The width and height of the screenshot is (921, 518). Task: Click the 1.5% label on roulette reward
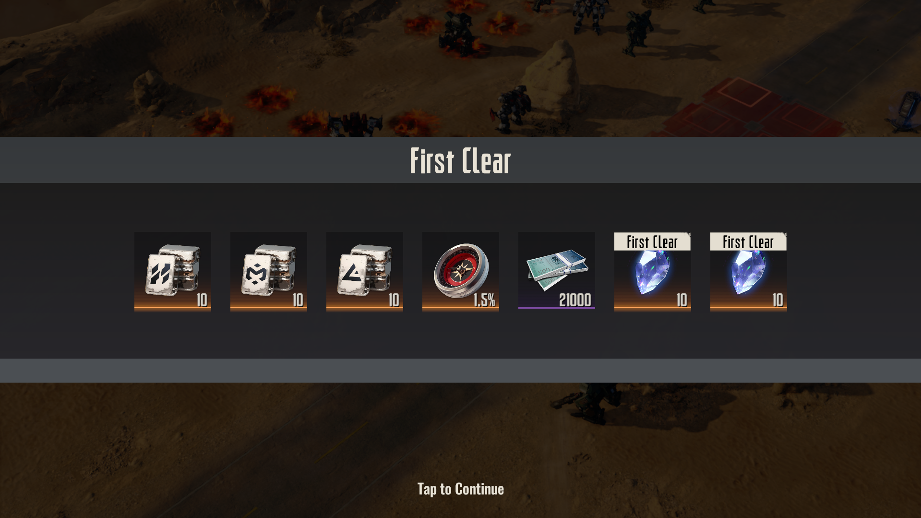tap(484, 300)
